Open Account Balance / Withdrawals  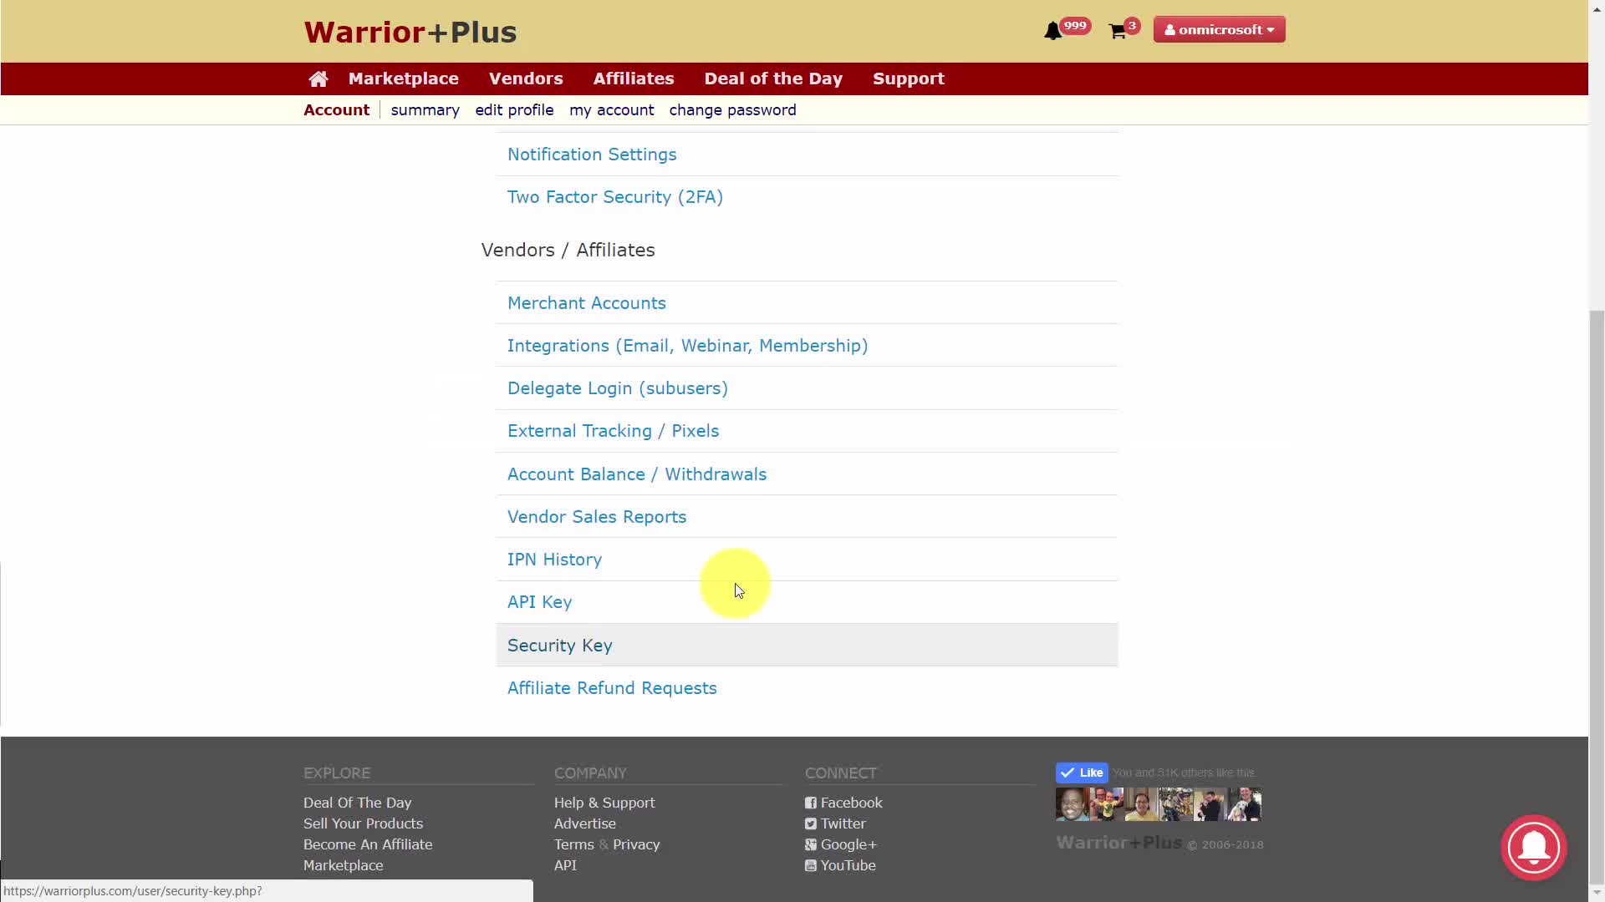pos(636,474)
